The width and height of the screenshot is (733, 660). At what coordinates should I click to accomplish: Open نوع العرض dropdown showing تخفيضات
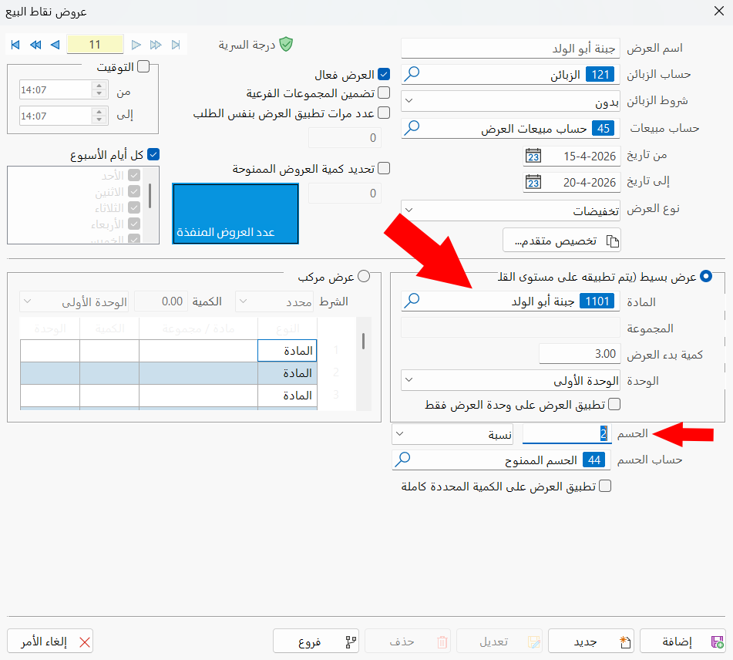[x=510, y=210]
